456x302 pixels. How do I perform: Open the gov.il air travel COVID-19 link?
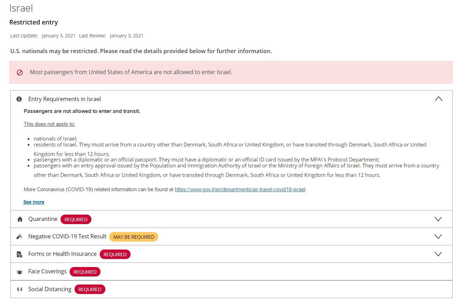(x=240, y=189)
